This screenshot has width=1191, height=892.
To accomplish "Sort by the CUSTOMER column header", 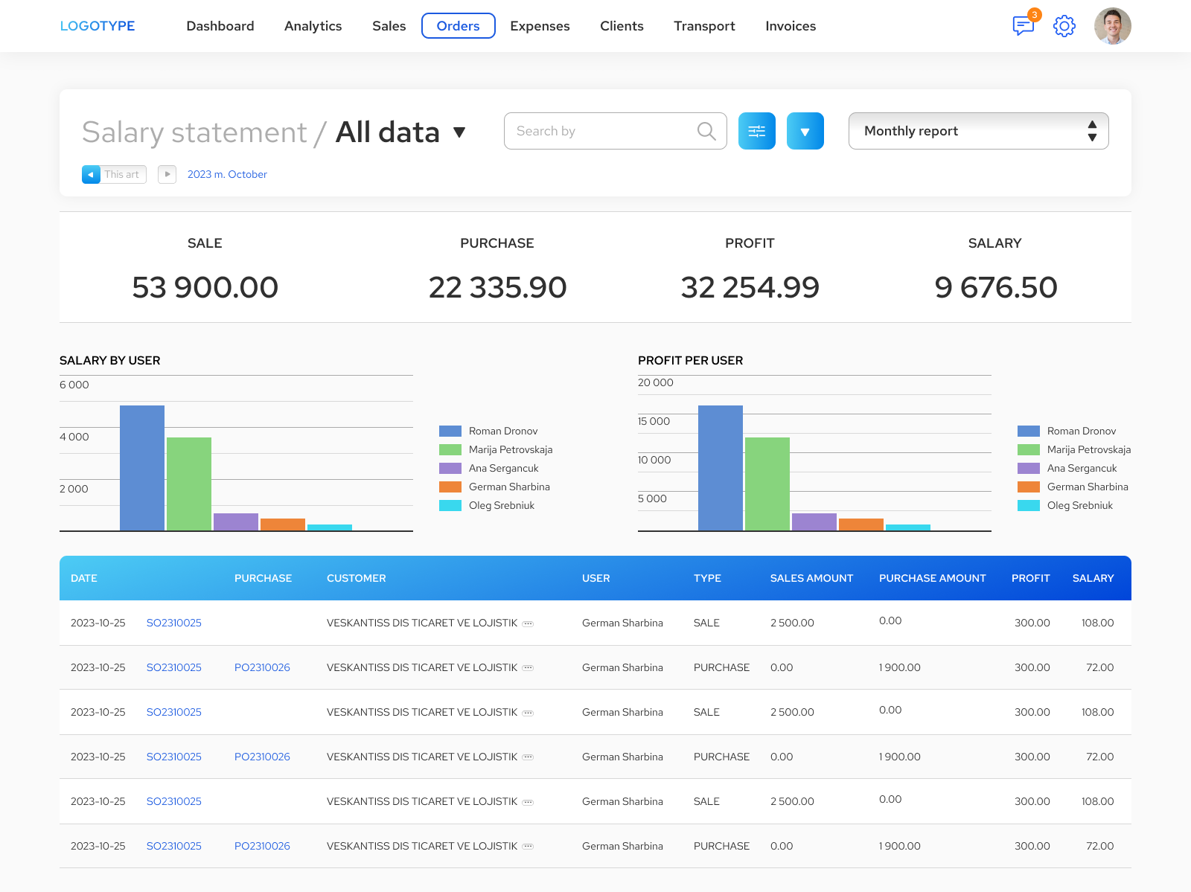I will 357,578.
